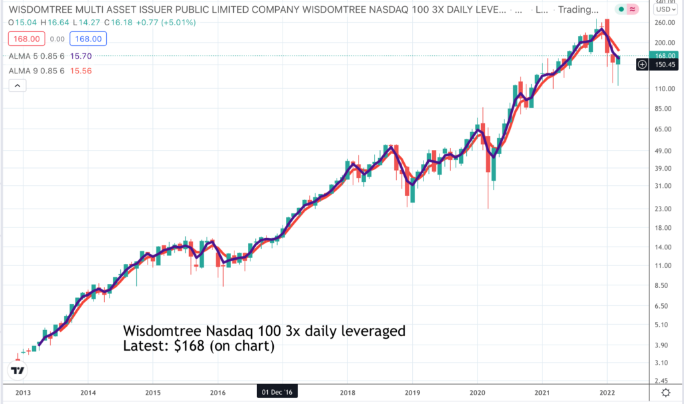Click the open value O15.04
Image resolution: width=684 pixels, height=404 pixels.
click(x=23, y=23)
